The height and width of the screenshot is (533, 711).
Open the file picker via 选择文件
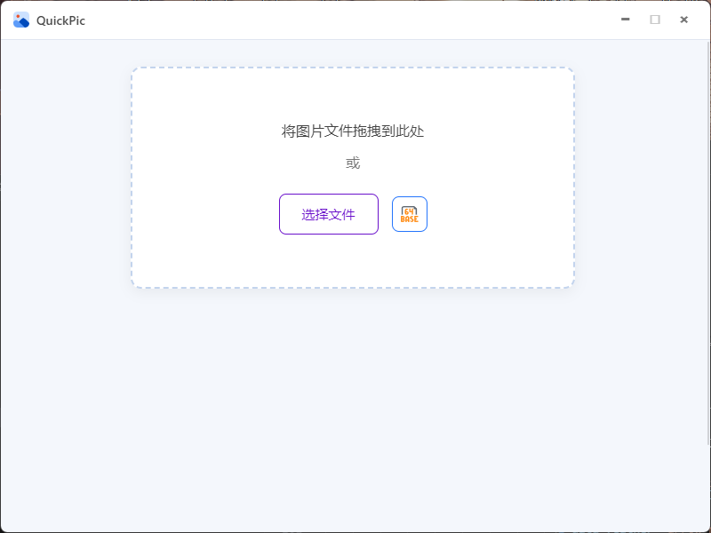coord(328,213)
